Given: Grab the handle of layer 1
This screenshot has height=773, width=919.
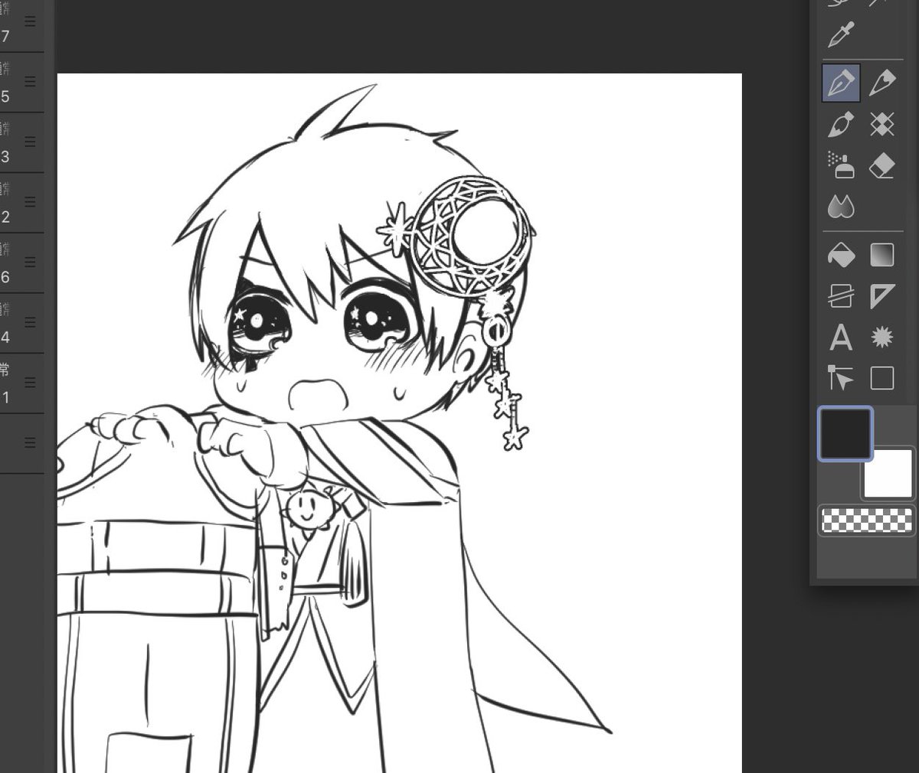Looking at the screenshot, I should point(30,382).
